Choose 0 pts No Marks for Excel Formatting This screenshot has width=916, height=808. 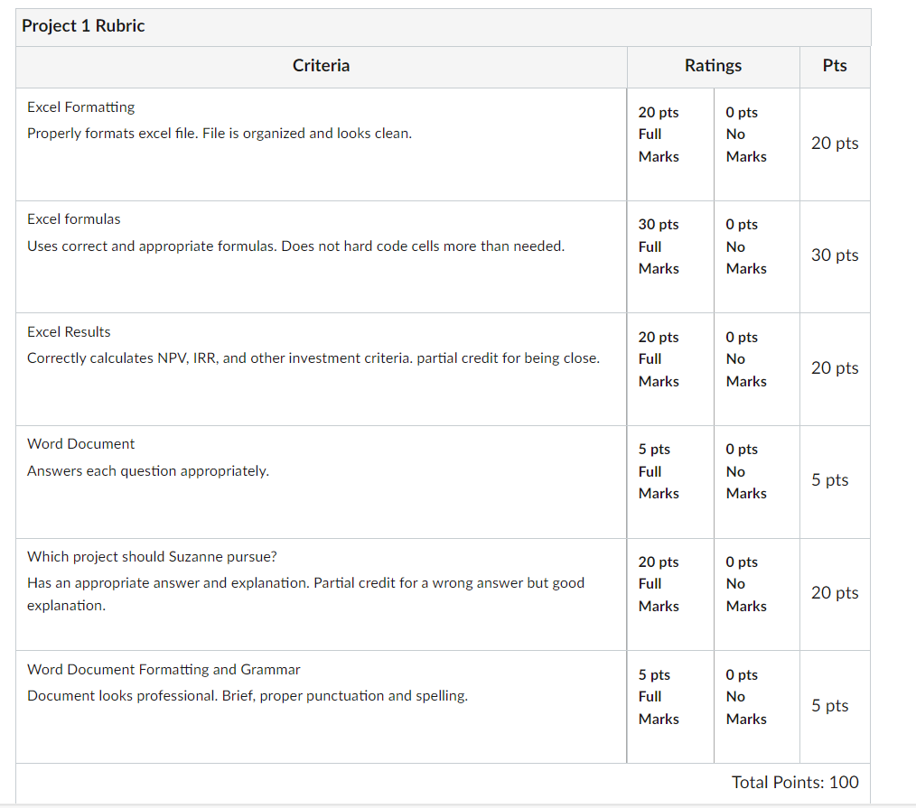[x=745, y=135]
